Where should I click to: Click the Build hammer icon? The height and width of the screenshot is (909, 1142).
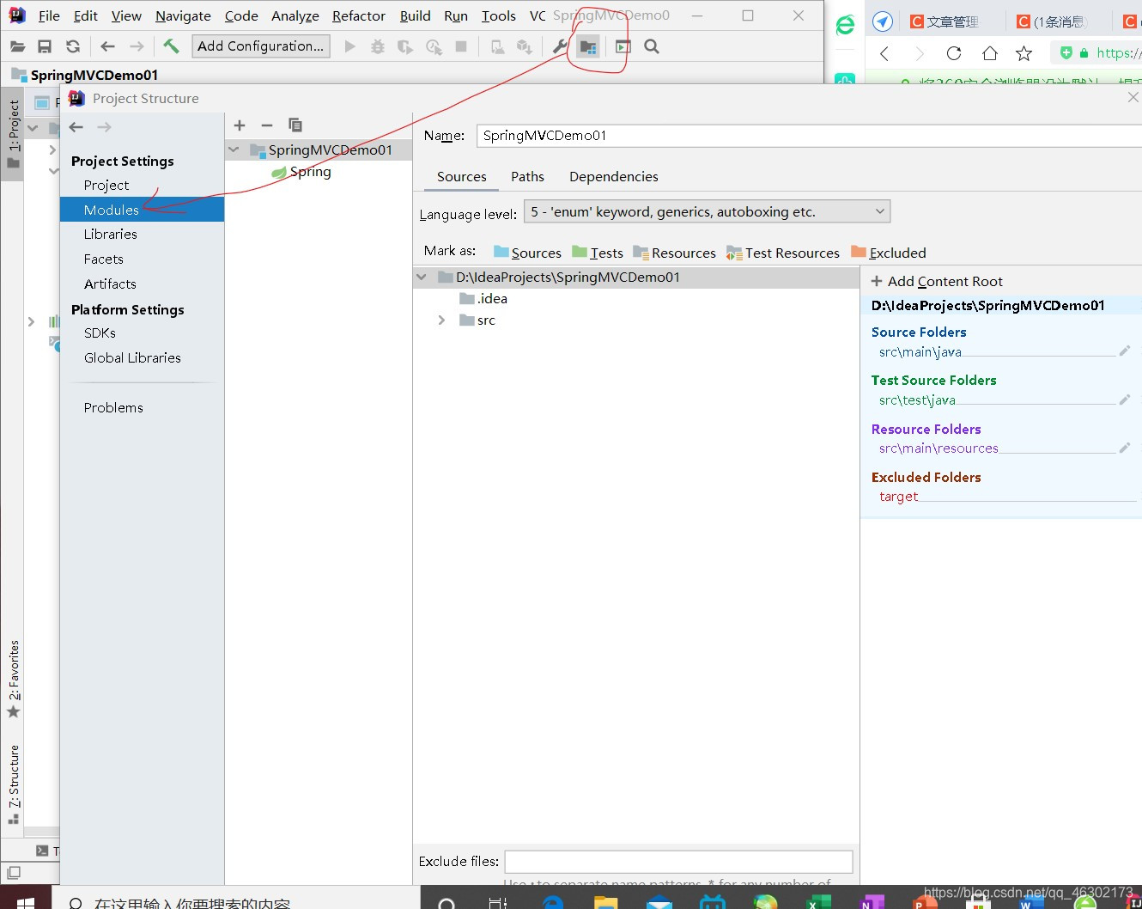[x=171, y=46]
